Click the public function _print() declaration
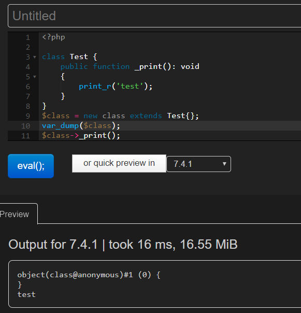The image size is (301, 313). tap(130, 66)
